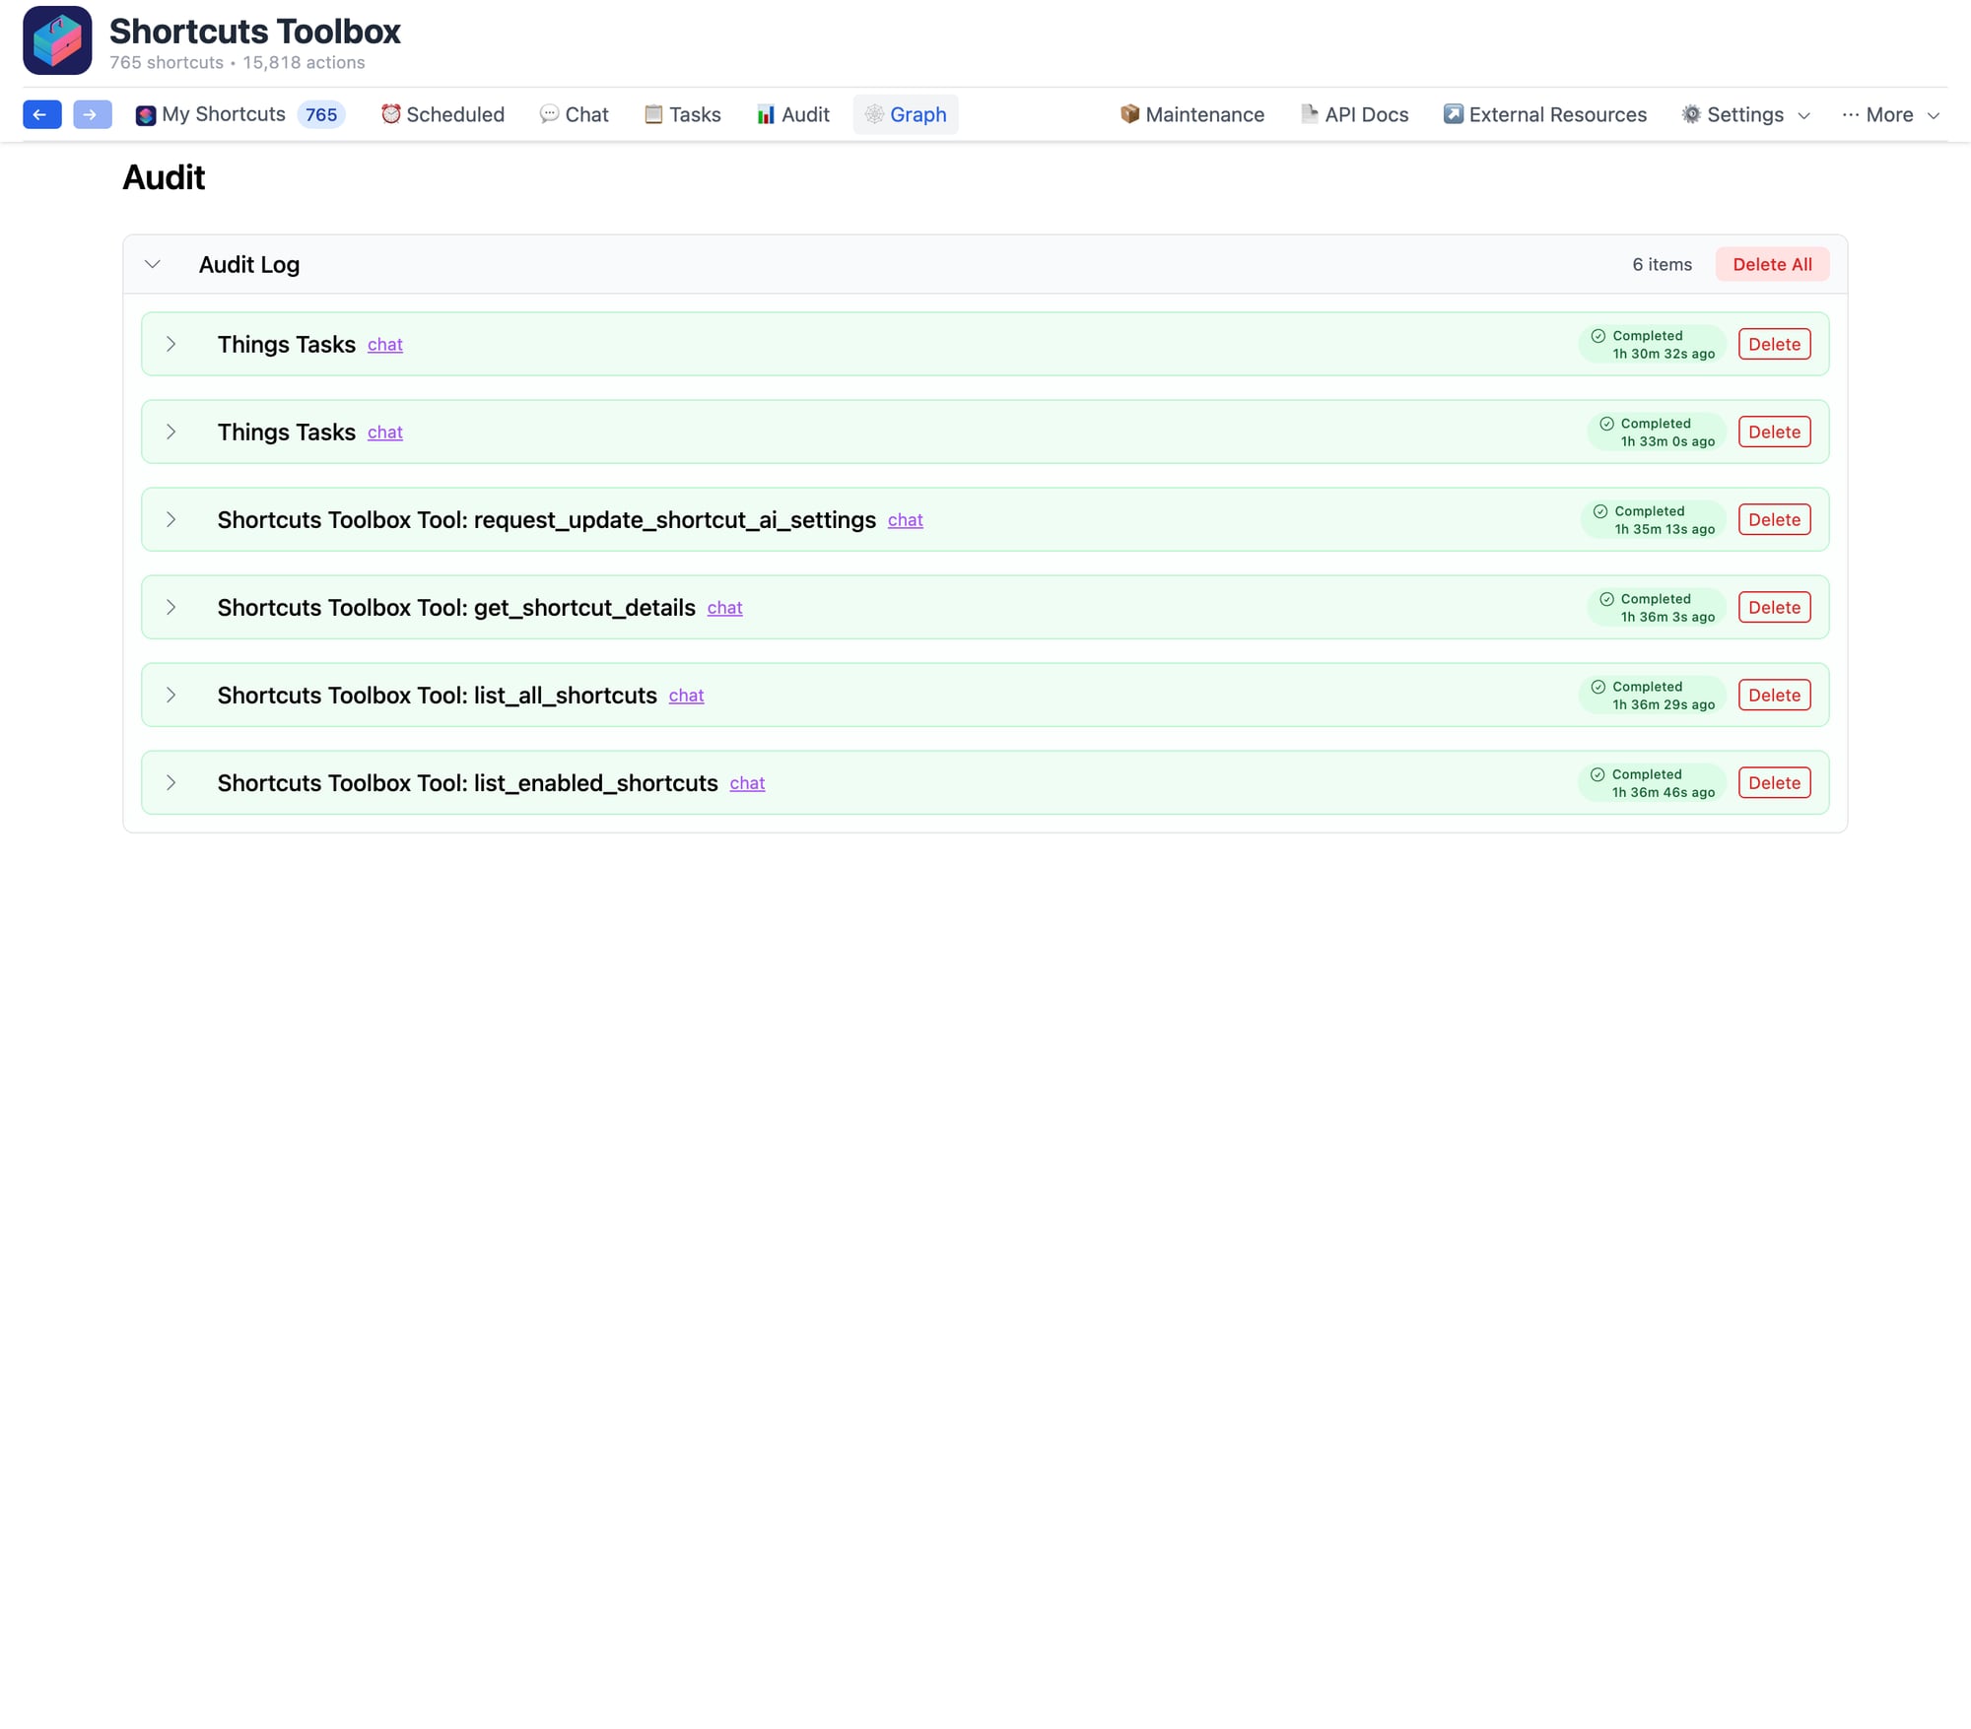The image size is (1971, 1729).
Task: Select the Audit bar-chart icon in navbar
Action: tap(766, 114)
